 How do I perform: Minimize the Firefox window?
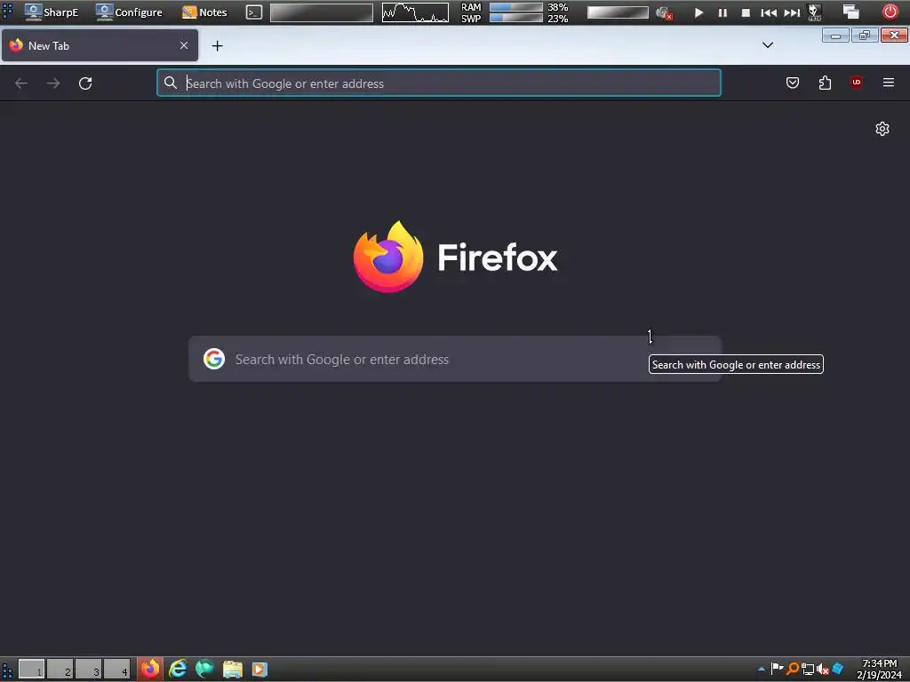pos(835,36)
